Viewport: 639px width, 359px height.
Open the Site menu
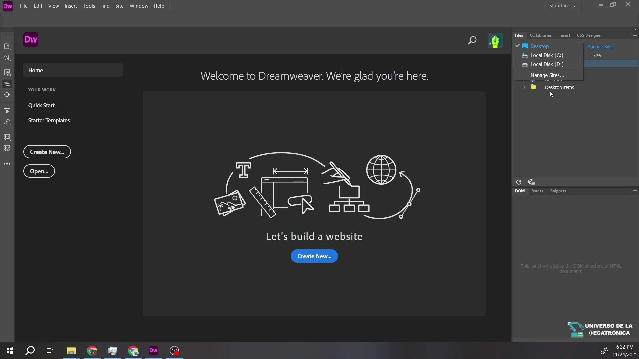[119, 6]
